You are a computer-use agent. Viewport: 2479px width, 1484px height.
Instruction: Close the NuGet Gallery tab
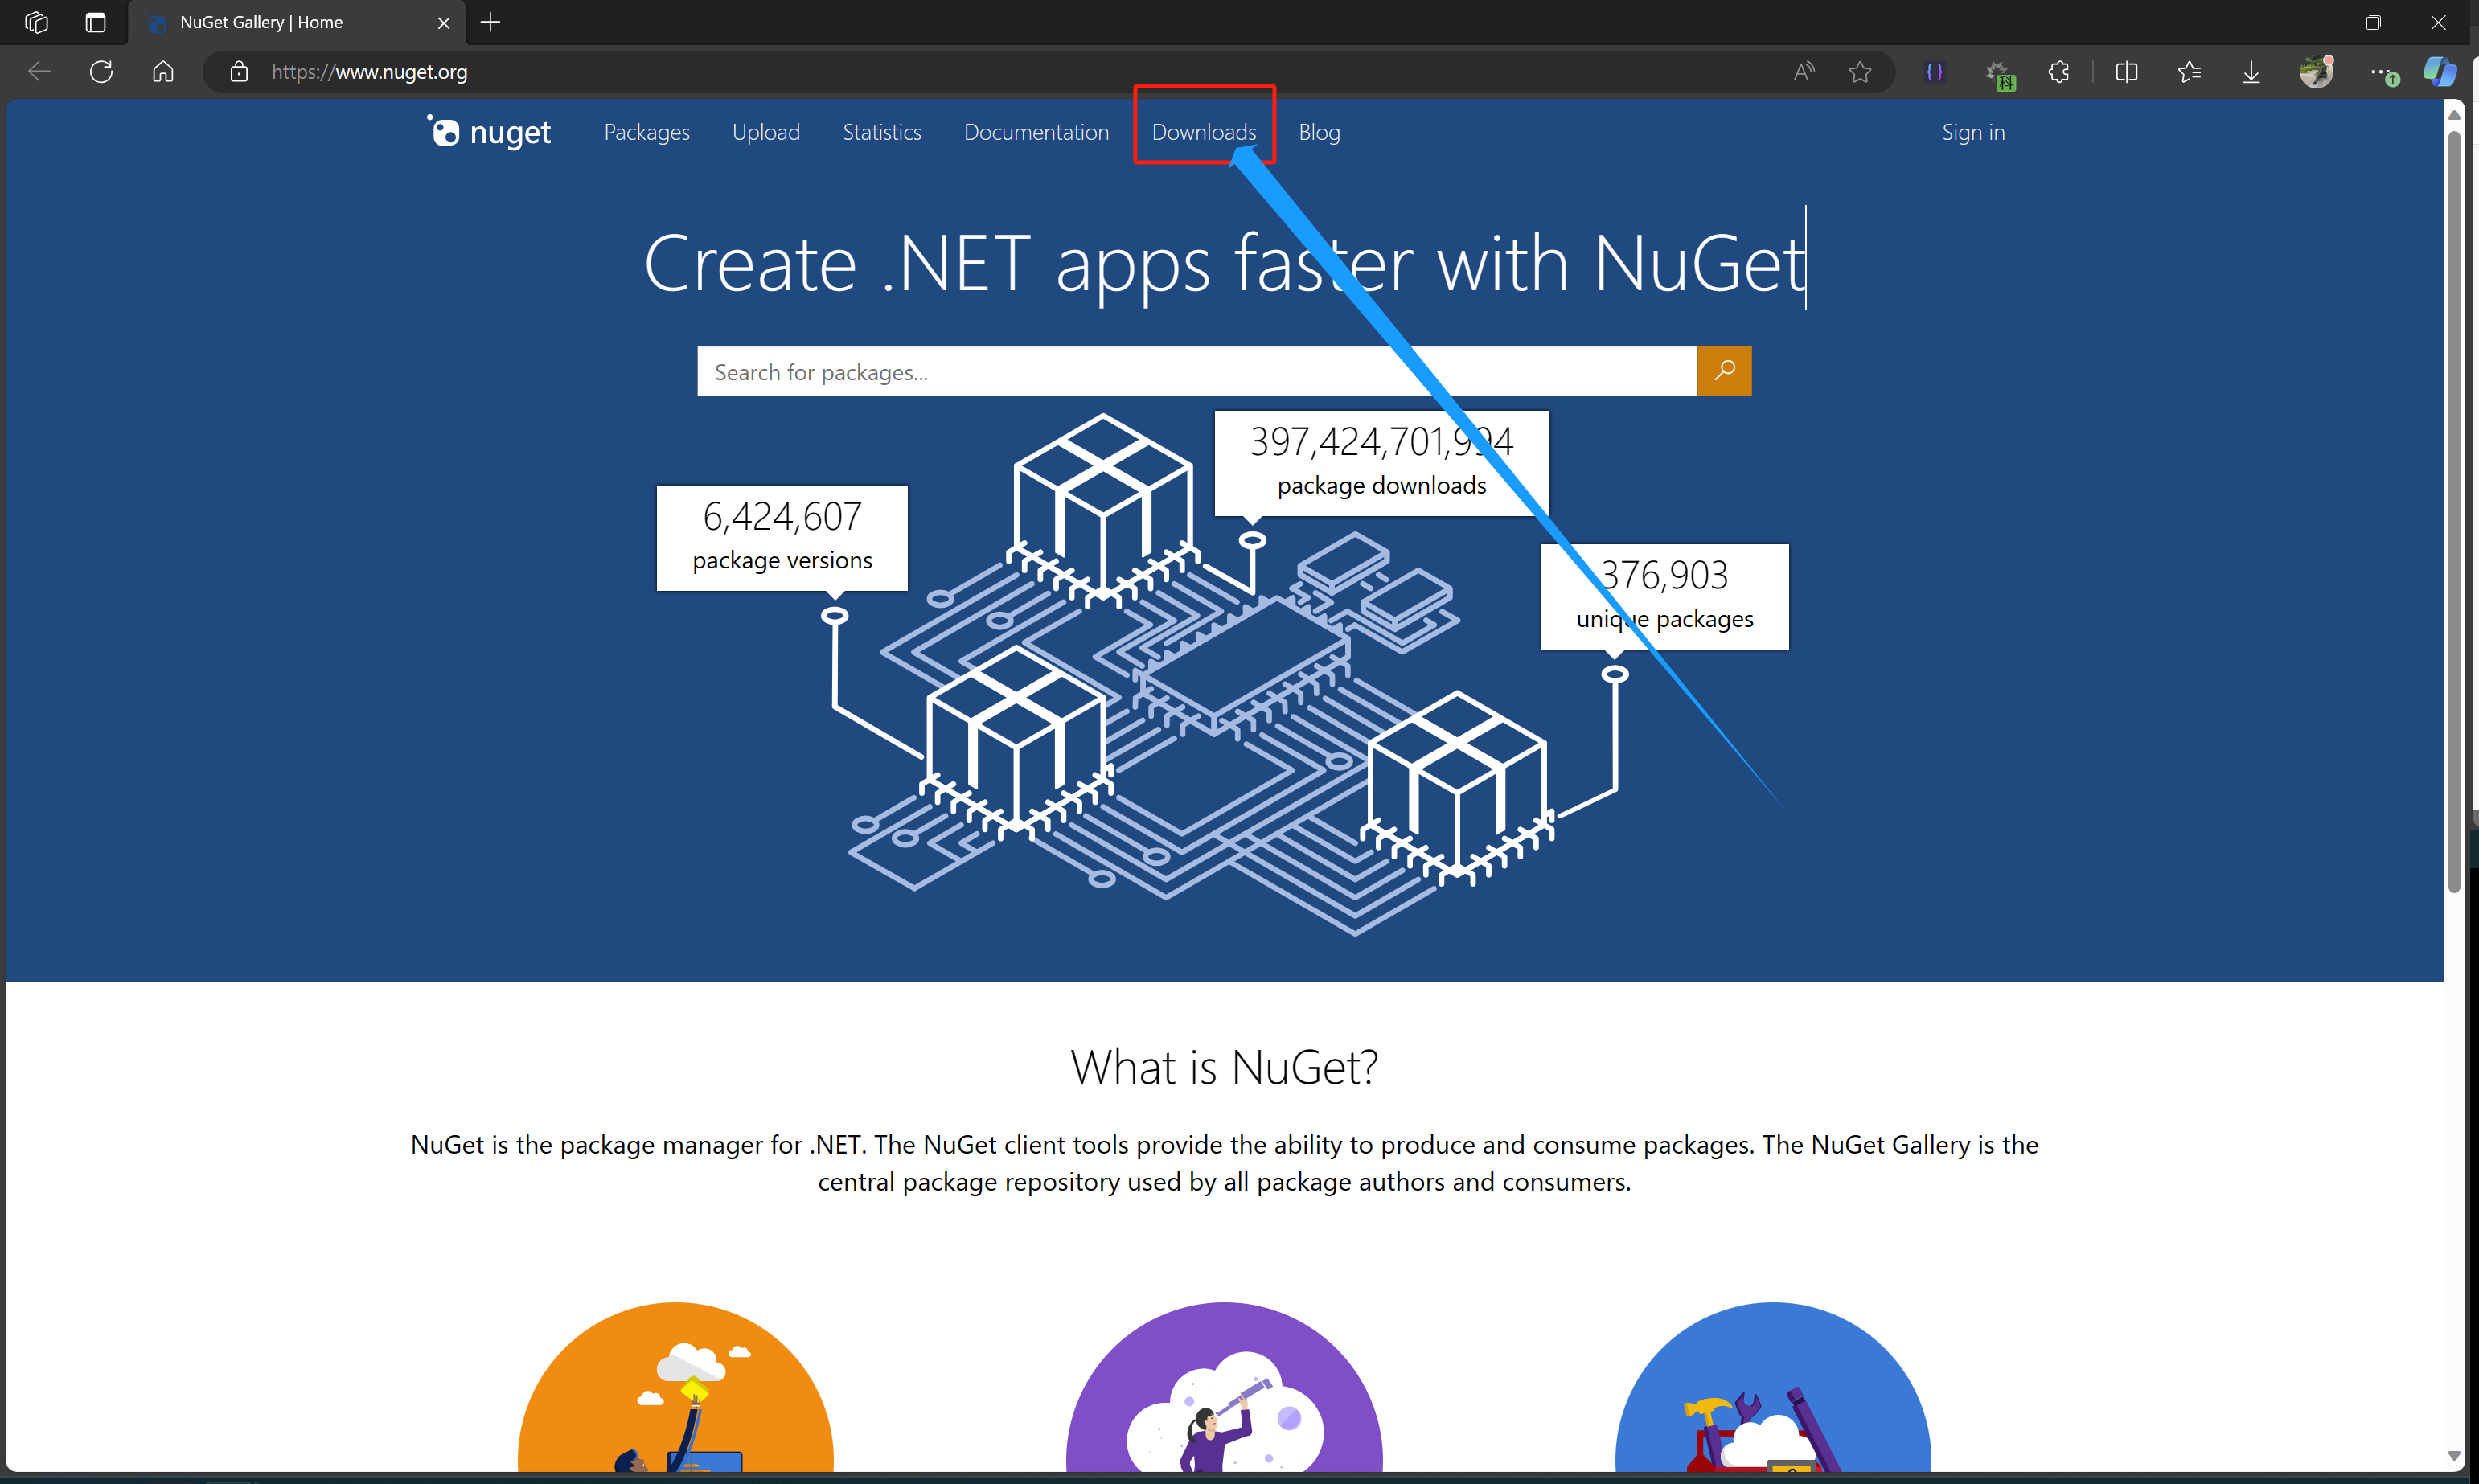pyautogui.click(x=444, y=22)
